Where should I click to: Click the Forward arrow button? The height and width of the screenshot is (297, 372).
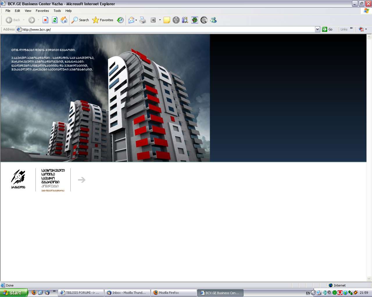(x=32, y=20)
